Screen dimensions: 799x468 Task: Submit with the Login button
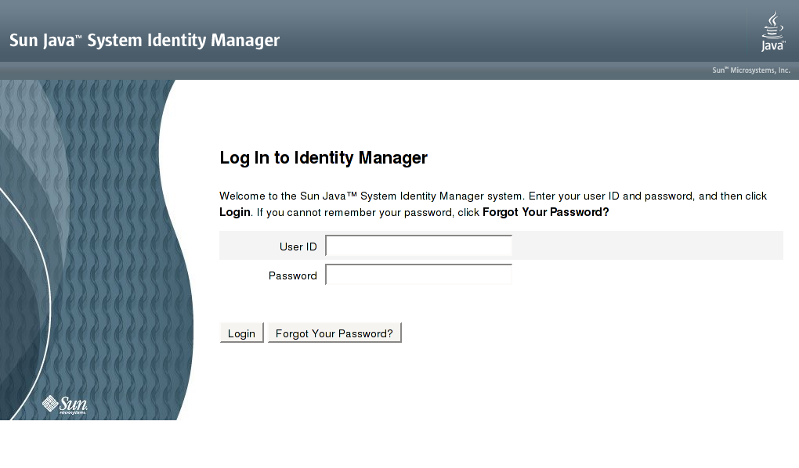click(241, 333)
